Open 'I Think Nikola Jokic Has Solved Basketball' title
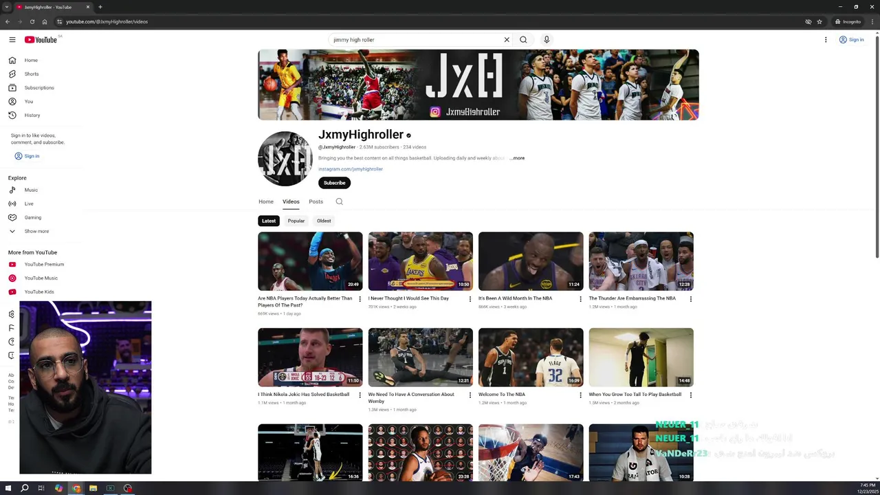The image size is (880, 495). point(303,395)
